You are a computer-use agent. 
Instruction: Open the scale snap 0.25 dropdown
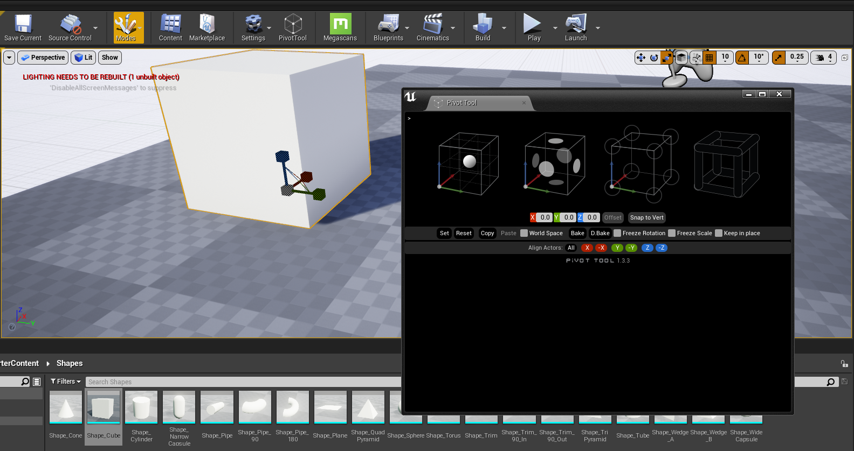(x=797, y=58)
